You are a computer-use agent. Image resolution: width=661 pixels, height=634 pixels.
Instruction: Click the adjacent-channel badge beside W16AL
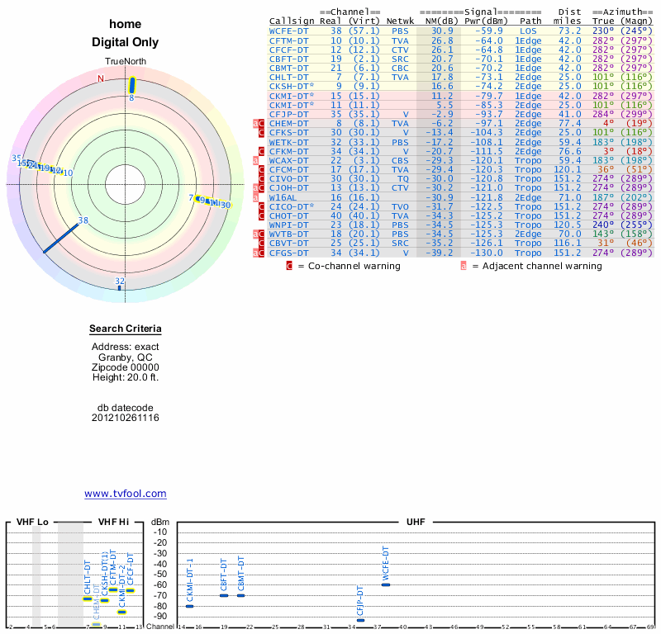click(x=255, y=197)
